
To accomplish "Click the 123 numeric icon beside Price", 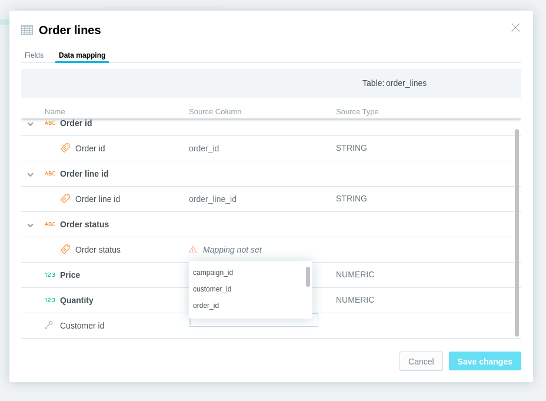I will click(x=50, y=275).
